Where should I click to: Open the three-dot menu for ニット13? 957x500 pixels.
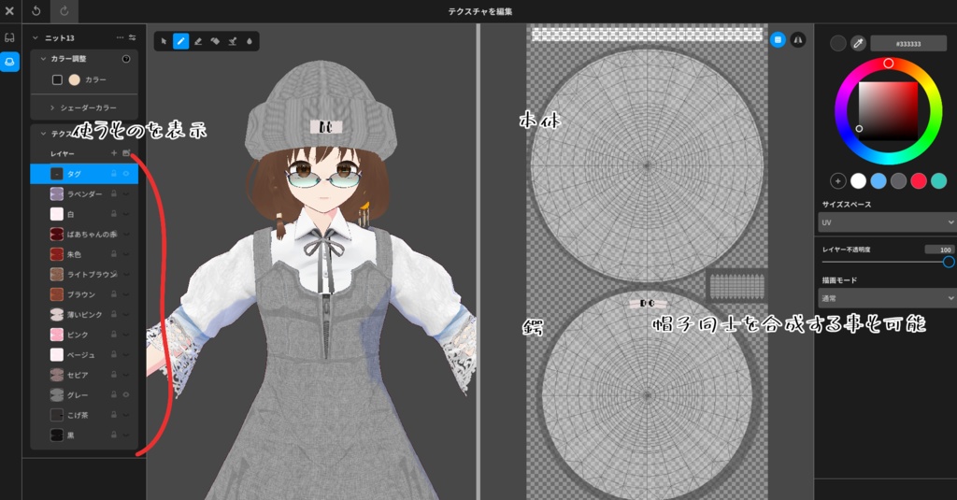(121, 38)
